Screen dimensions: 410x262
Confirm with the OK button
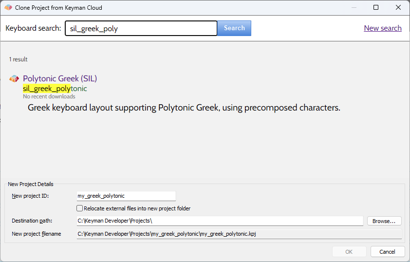point(349,252)
